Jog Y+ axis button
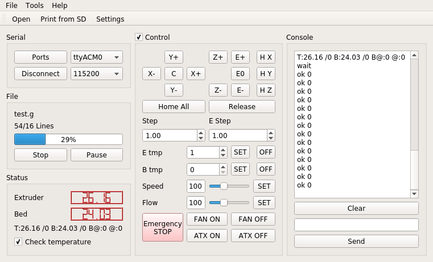 174,57
